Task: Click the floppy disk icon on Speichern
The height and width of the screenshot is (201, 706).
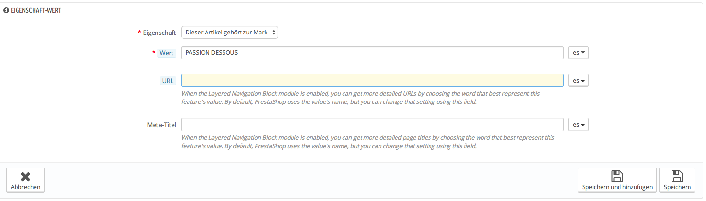Action: point(677,176)
